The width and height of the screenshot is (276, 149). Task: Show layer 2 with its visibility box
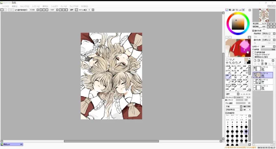click(x=254, y=80)
